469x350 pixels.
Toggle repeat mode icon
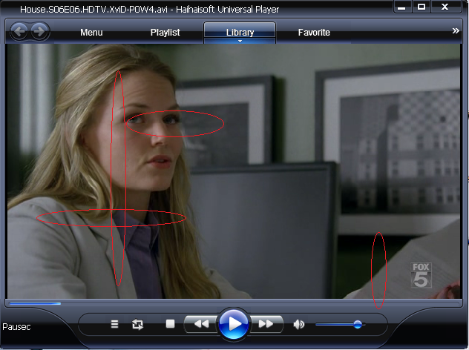(137, 324)
